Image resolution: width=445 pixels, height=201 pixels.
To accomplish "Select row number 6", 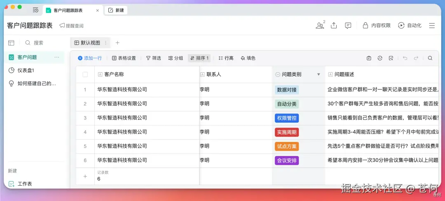I will click(85, 160).
